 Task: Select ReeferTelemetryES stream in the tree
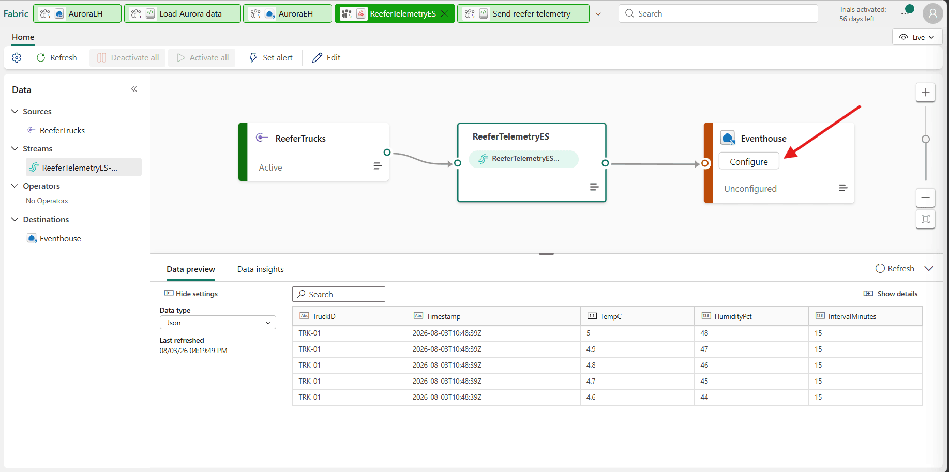coord(84,168)
